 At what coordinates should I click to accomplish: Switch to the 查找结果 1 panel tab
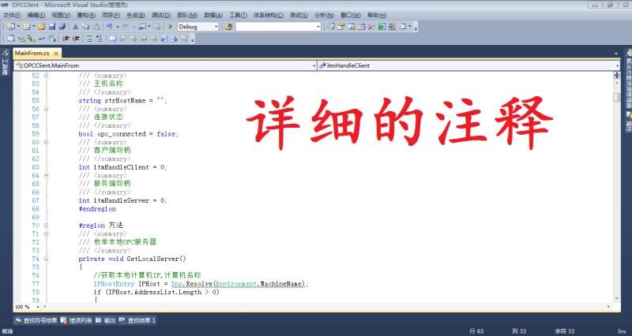[x=137, y=320]
